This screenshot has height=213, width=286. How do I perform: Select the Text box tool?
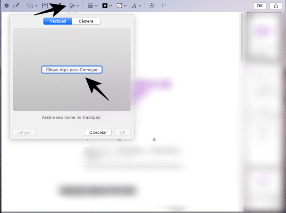coord(45,6)
